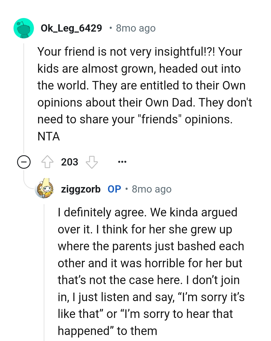Open the comment's more options menu
The image size is (271, 341).
click(122, 162)
